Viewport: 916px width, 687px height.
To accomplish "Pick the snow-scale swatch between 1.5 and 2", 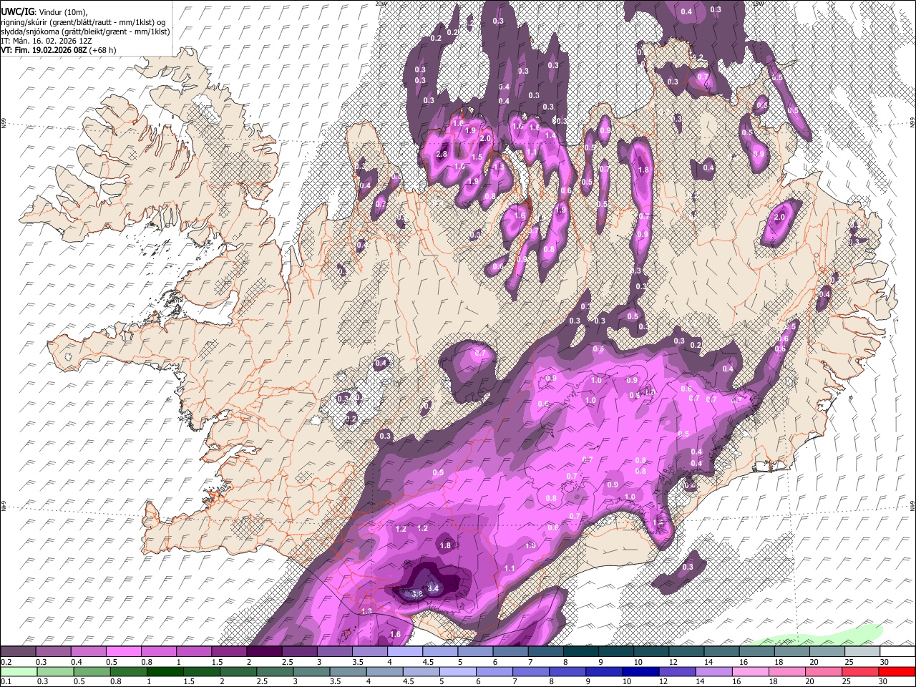I will pyautogui.click(x=229, y=652).
